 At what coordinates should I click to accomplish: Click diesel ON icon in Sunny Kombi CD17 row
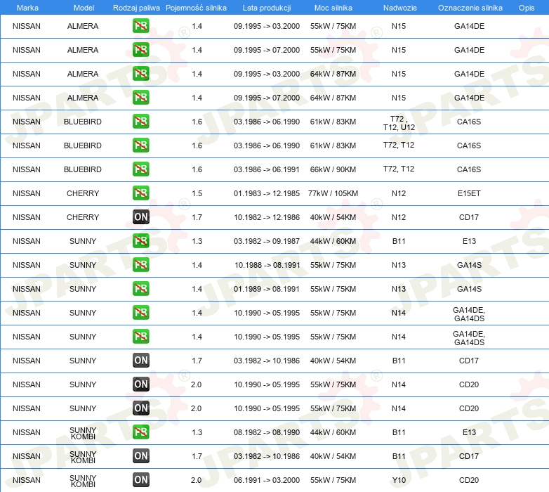coord(140,456)
